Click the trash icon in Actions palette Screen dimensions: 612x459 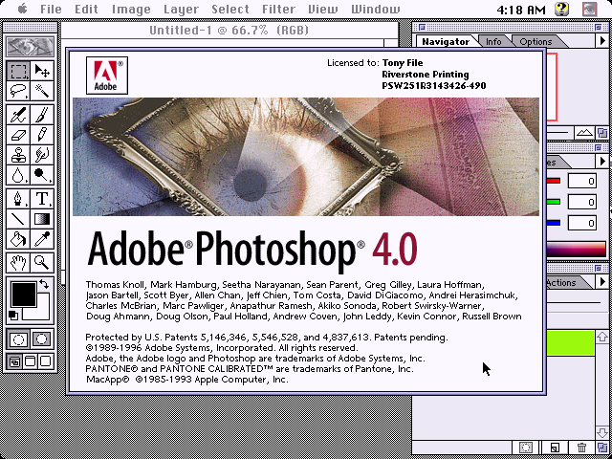coord(581,448)
